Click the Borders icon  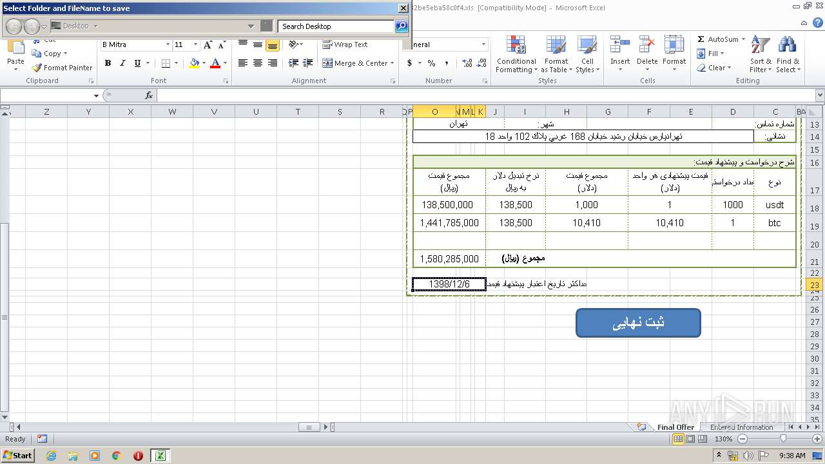pos(166,63)
